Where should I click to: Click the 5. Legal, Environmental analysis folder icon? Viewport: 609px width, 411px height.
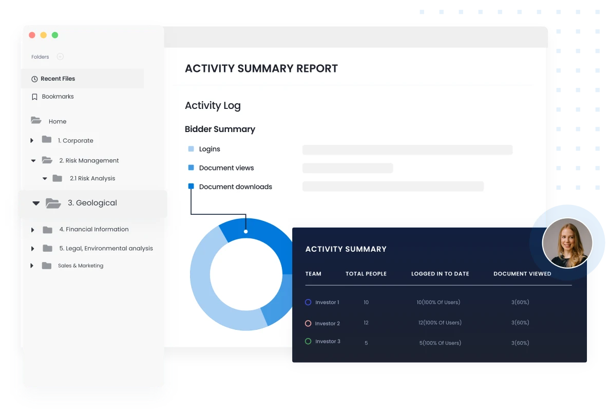click(47, 248)
